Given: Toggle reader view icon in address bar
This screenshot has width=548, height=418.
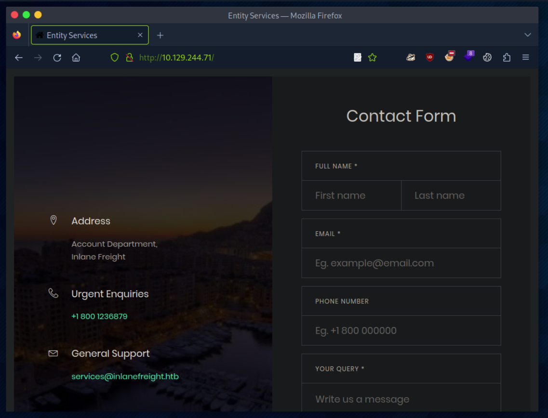Looking at the screenshot, I should pyautogui.click(x=358, y=58).
